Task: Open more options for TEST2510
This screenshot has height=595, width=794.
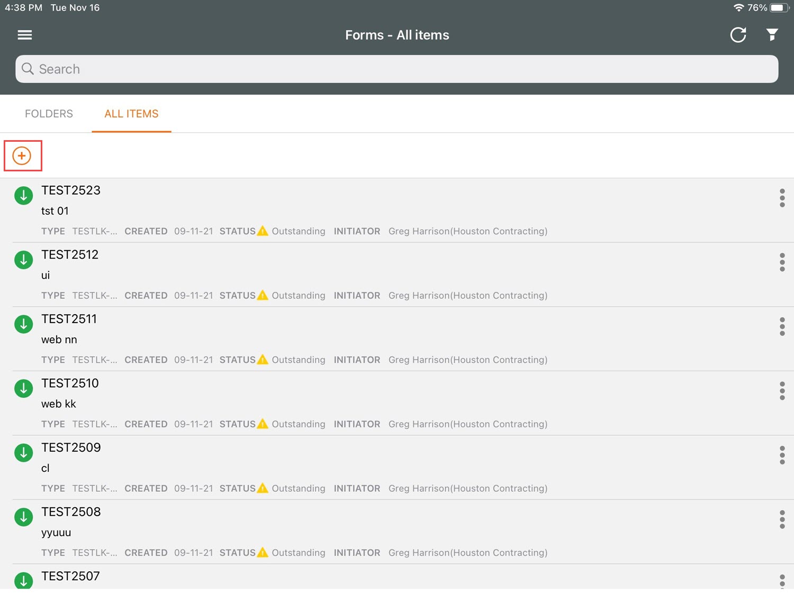Action: point(782,391)
